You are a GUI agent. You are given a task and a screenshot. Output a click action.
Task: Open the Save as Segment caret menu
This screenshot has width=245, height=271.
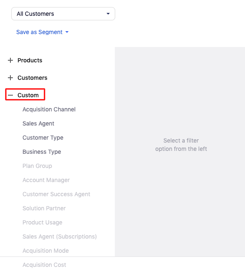(x=67, y=32)
